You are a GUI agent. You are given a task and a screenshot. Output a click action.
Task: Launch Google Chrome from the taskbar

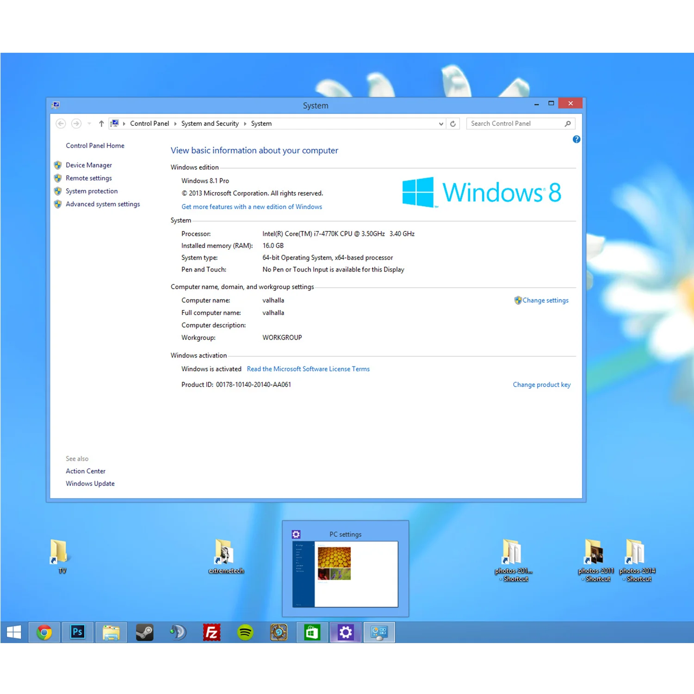pyautogui.click(x=44, y=632)
